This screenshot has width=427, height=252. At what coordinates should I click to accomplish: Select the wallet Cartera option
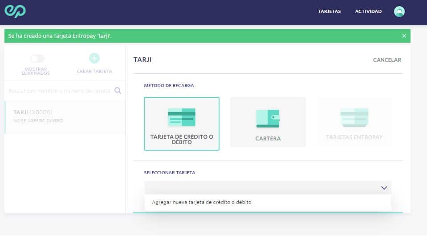click(268, 122)
